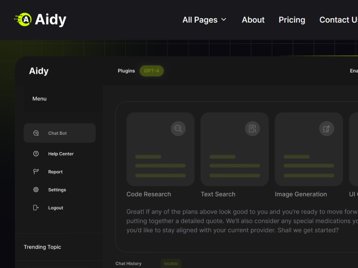
Task: Open the Text Search card
Action: tap(235, 149)
